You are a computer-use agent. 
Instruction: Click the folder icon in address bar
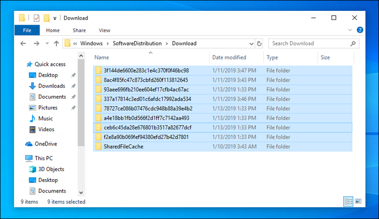[67, 44]
